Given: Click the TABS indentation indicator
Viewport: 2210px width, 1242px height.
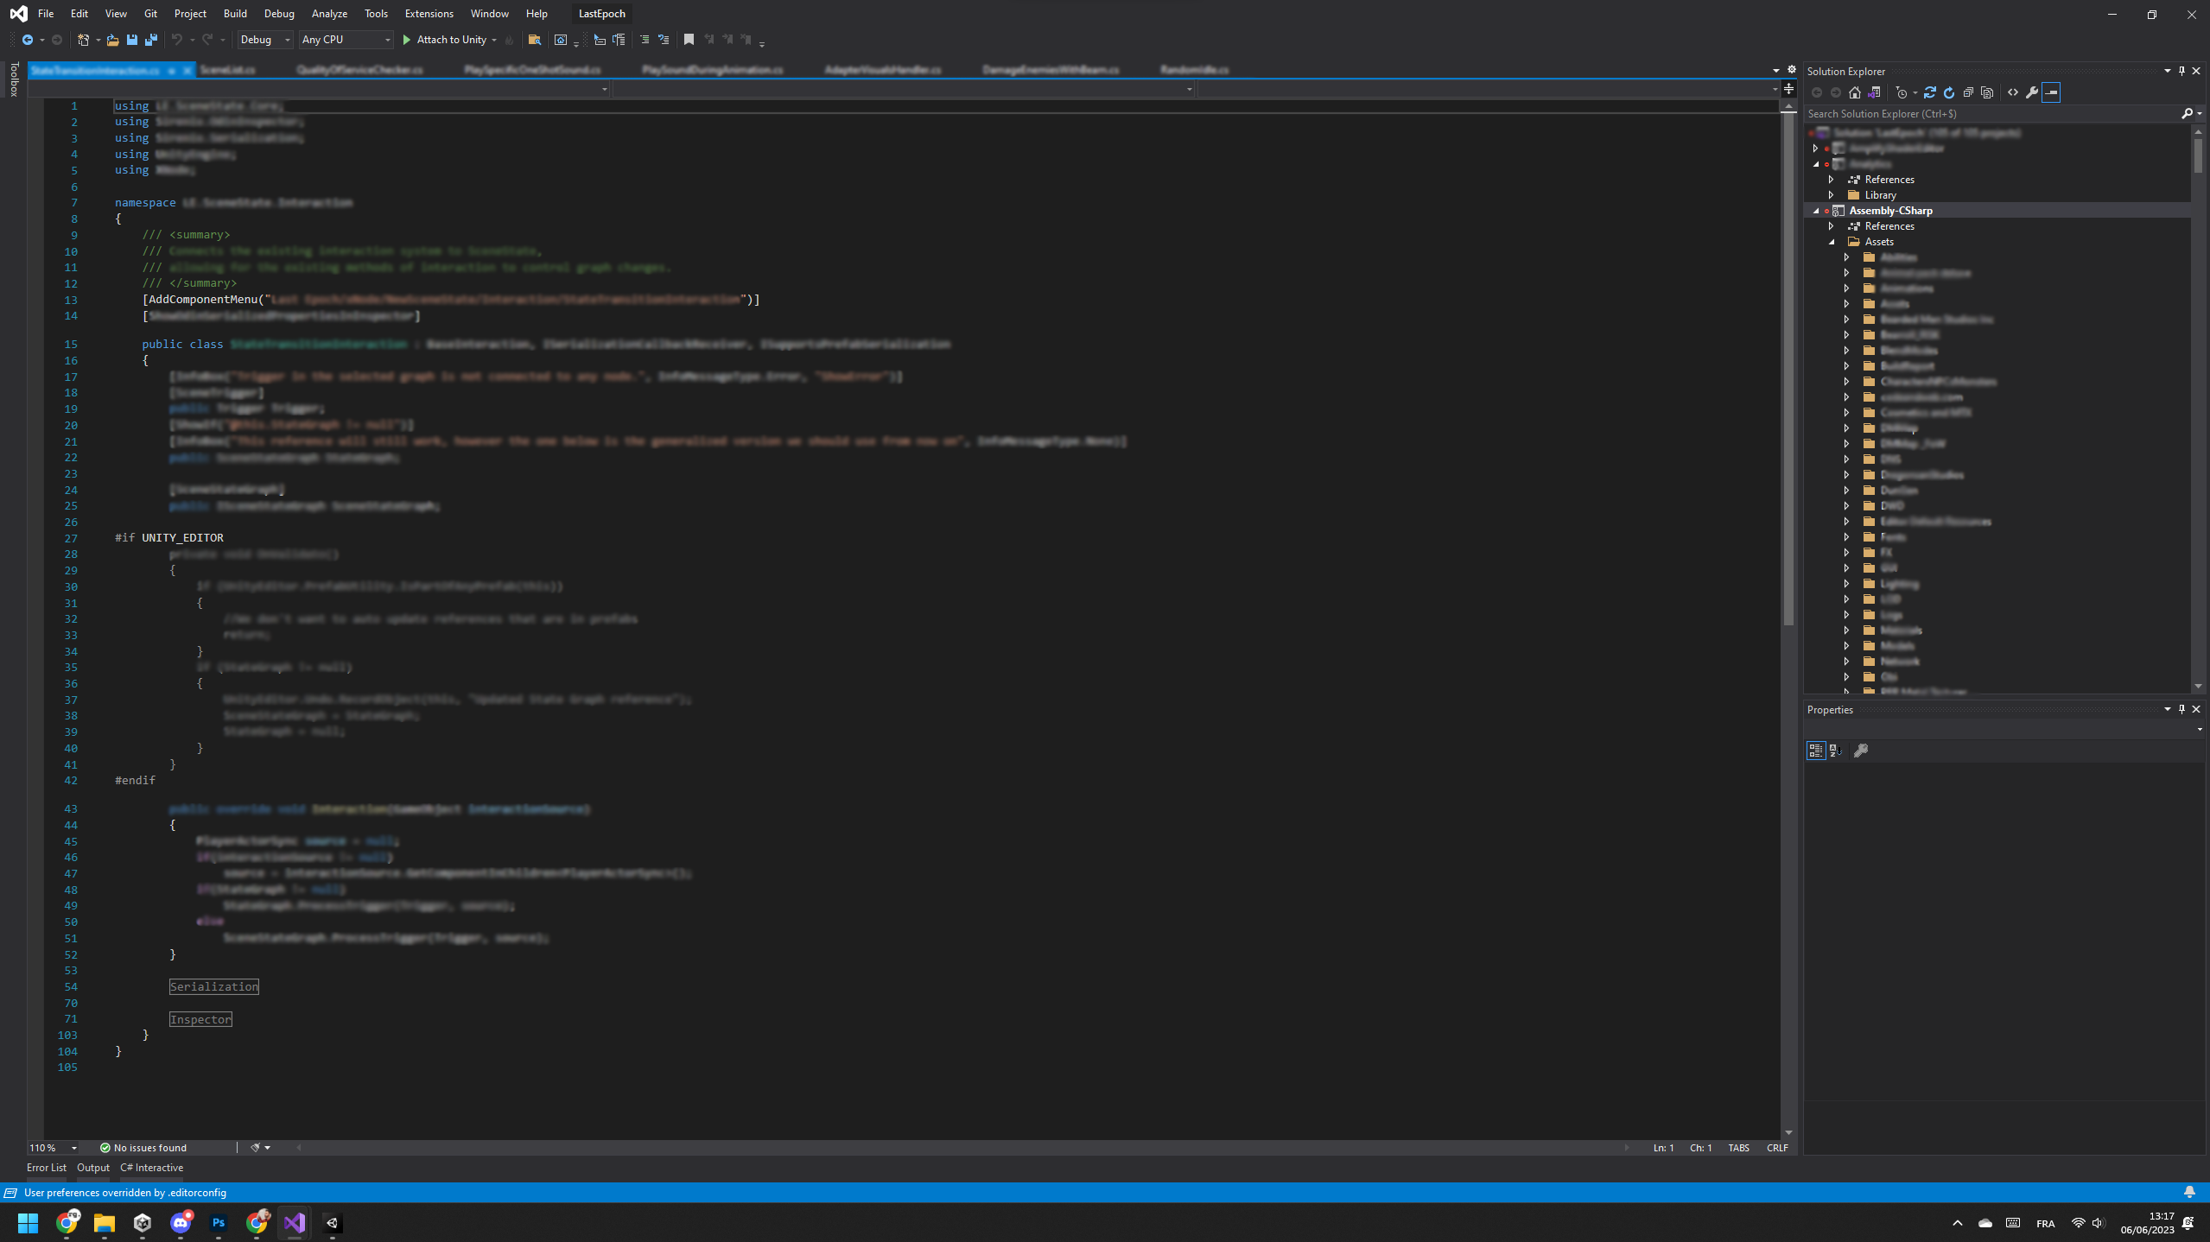Looking at the screenshot, I should point(1738,1148).
